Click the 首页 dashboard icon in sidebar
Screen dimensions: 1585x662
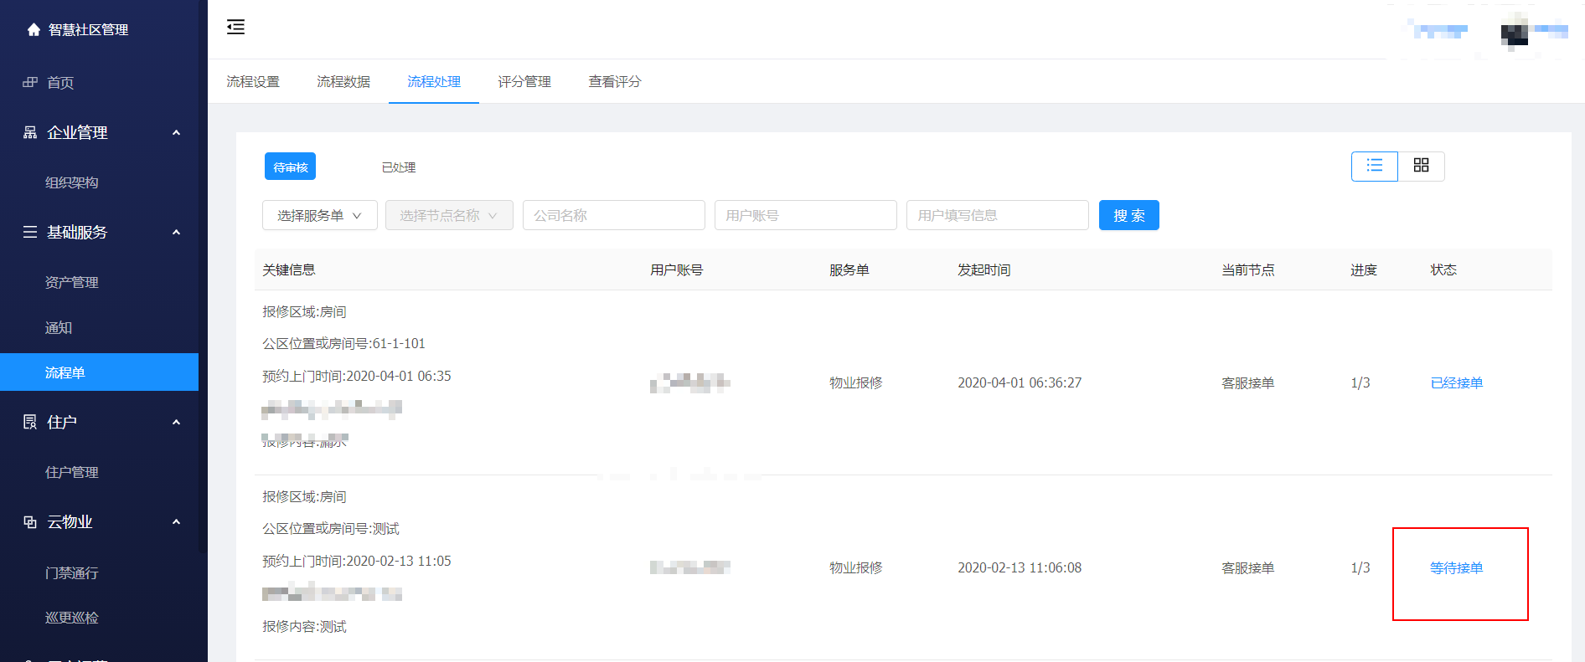[x=30, y=82]
